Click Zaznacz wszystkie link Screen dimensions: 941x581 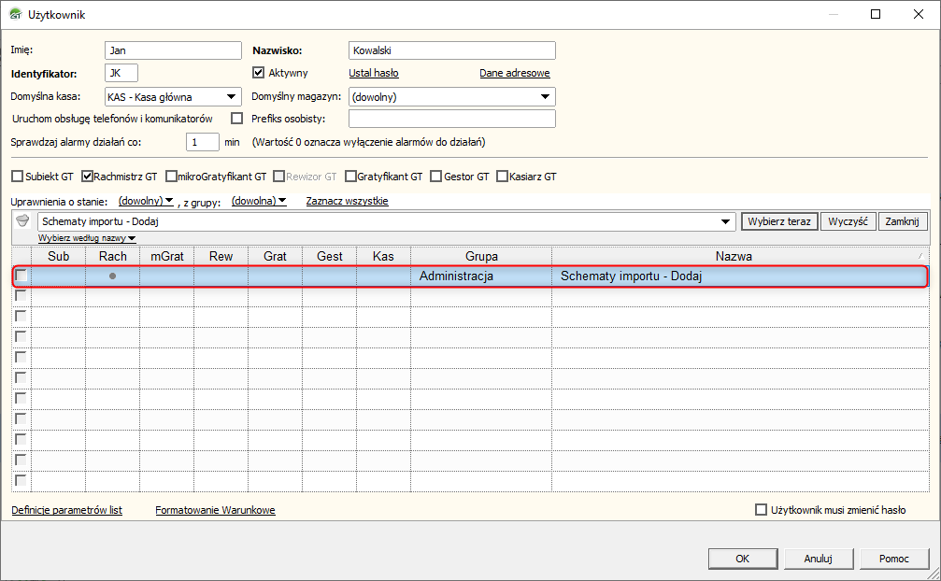coord(347,201)
